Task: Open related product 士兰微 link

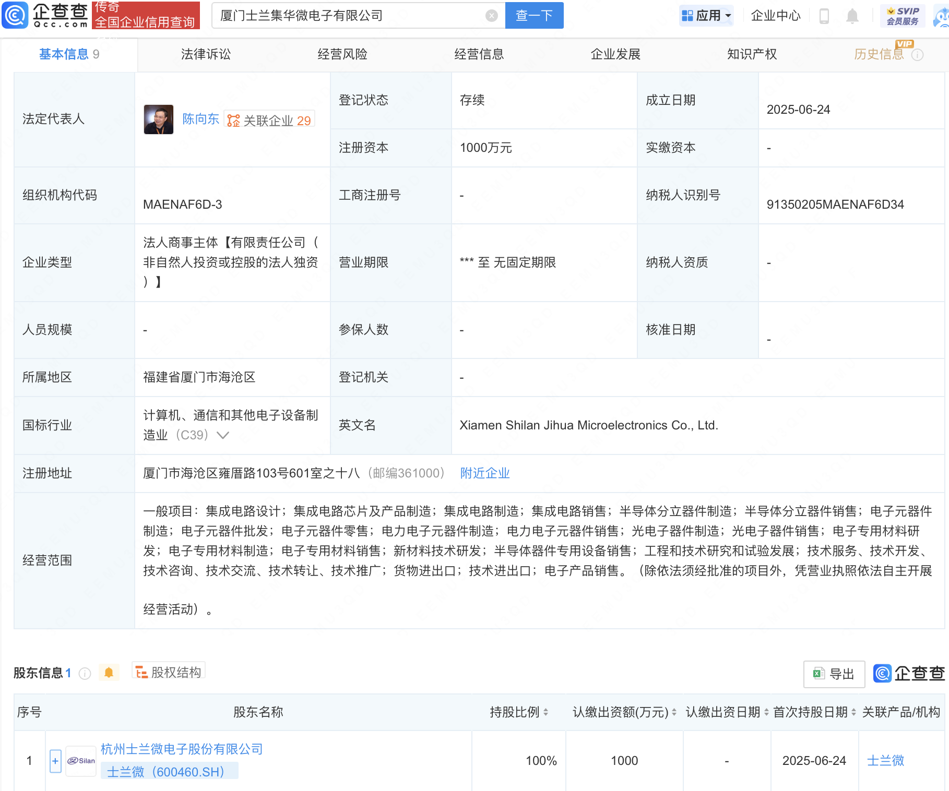Action: point(885,761)
